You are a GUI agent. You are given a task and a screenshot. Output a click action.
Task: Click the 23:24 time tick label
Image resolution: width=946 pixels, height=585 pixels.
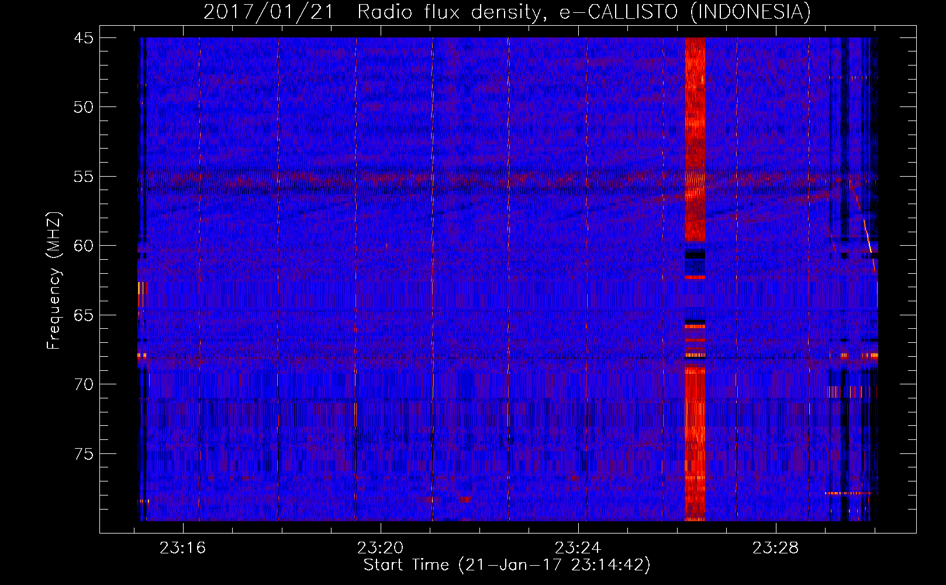click(578, 548)
